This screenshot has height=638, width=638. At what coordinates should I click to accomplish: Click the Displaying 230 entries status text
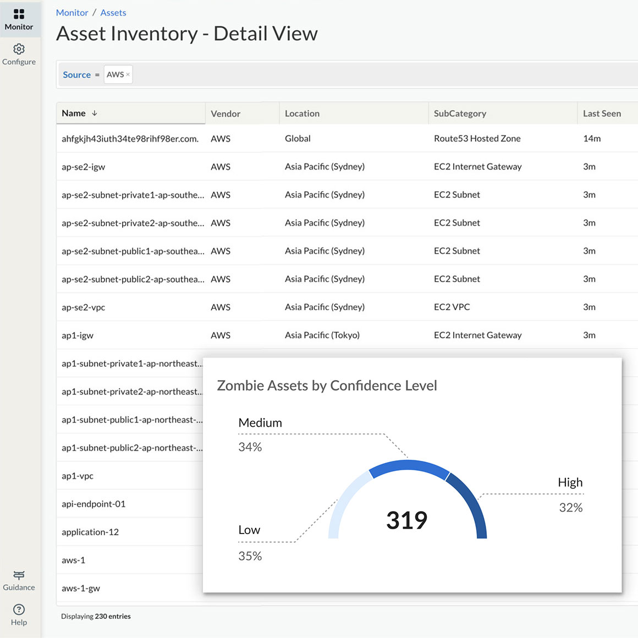(x=96, y=616)
